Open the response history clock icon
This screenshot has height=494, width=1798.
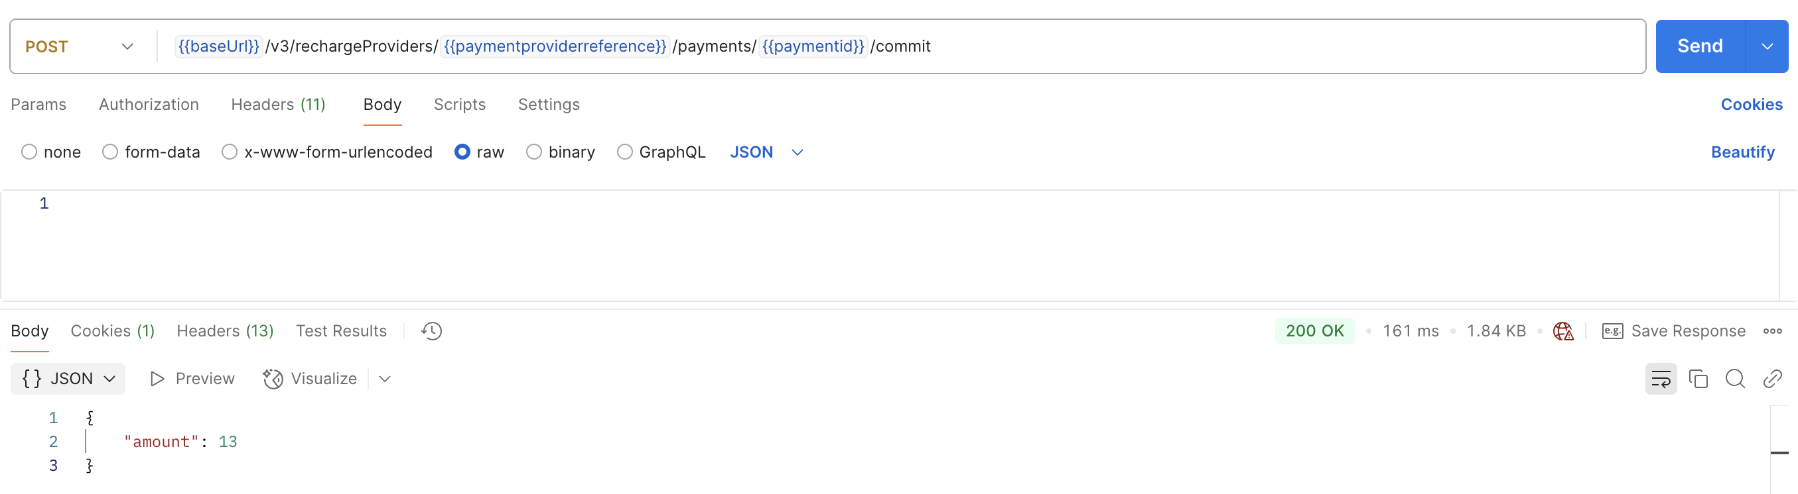pyautogui.click(x=431, y=331)
